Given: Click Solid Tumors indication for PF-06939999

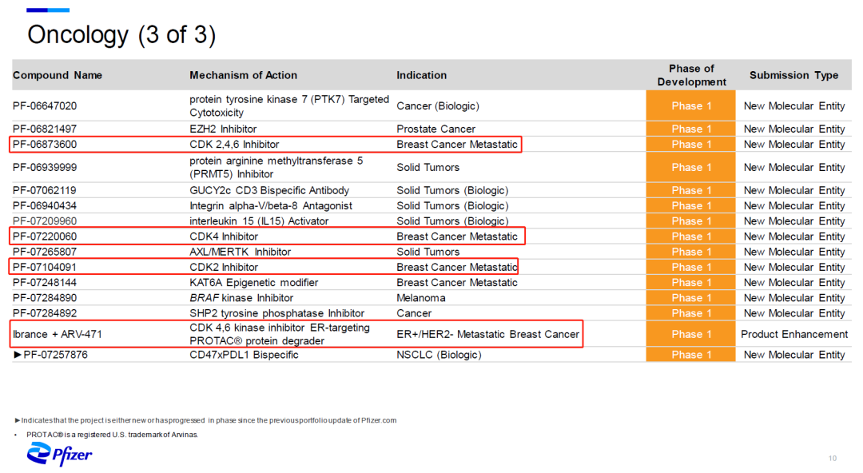Looking at the screenshot, I should 428,168.
